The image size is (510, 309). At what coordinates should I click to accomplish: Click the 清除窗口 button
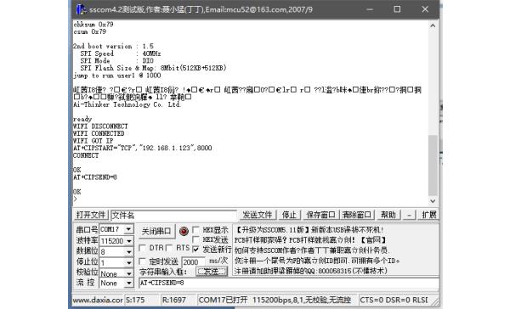(x=356, y=215)
